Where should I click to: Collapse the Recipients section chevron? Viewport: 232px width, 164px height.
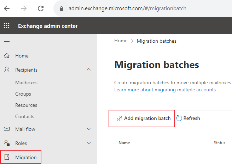point(89,69)
